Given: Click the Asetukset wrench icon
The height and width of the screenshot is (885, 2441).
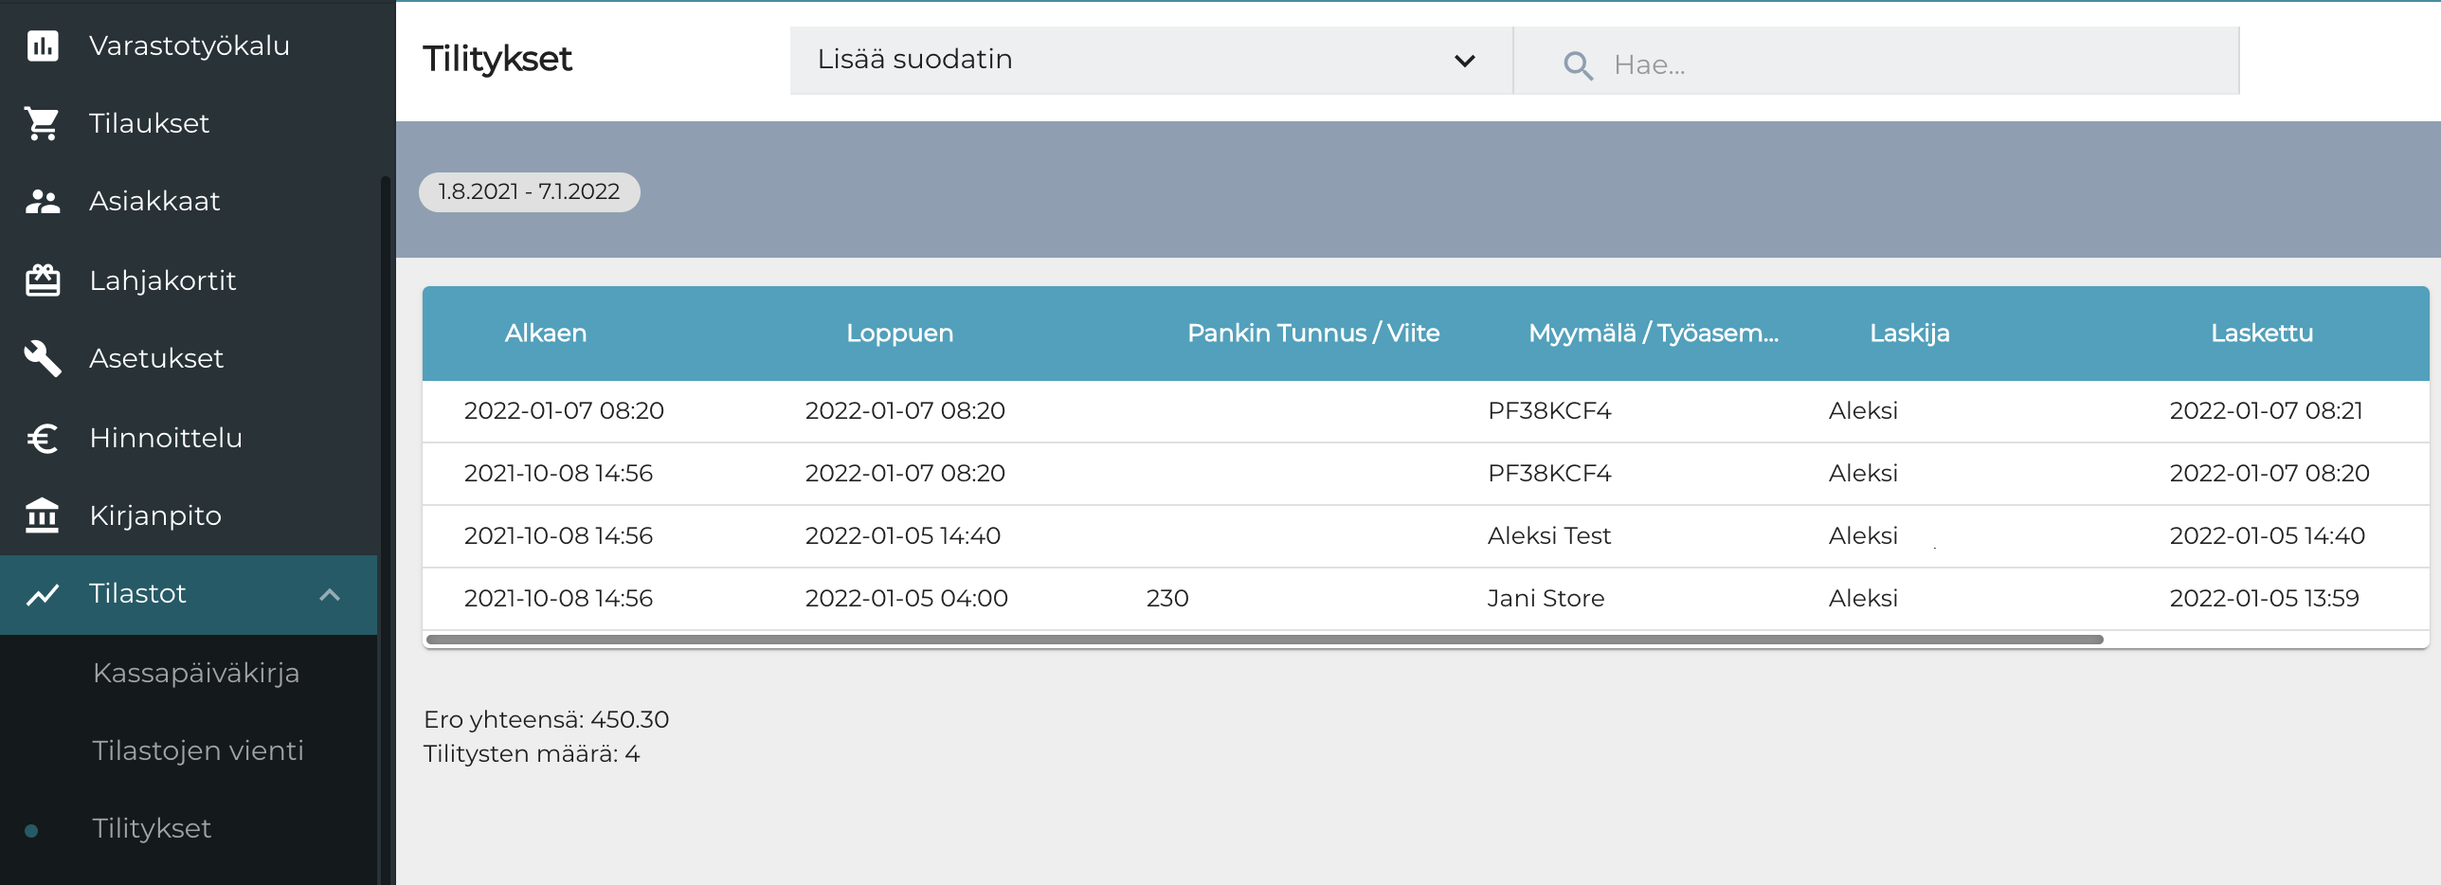Looking at the screenshot, I should (43, 358).
